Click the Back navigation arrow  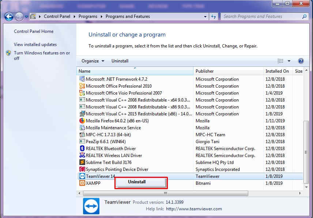(8, 16)
